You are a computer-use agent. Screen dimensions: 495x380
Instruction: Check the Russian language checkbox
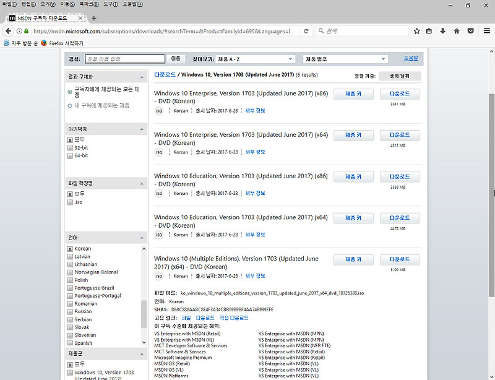[x=70, y=312]
